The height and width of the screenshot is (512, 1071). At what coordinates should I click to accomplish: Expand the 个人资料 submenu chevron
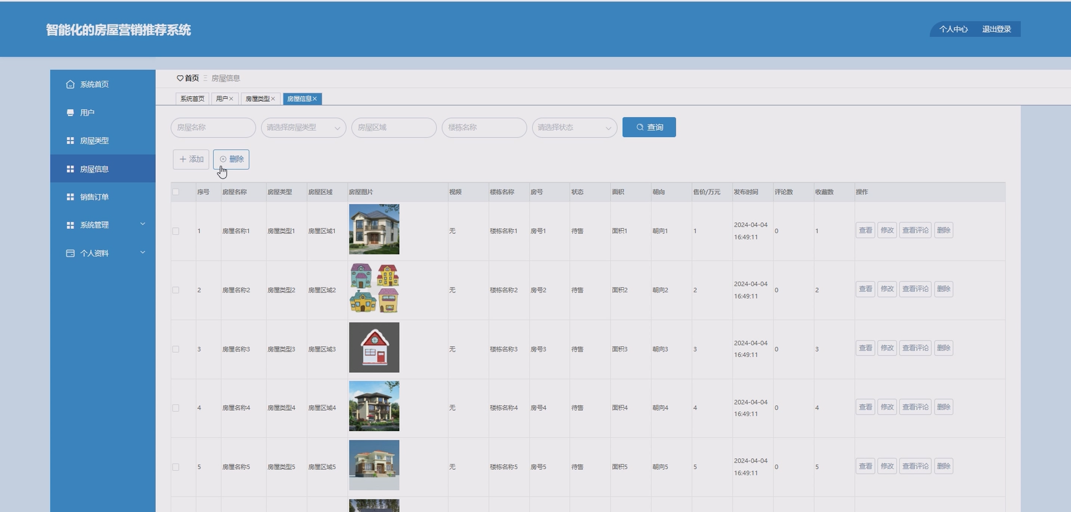(143, 253)
